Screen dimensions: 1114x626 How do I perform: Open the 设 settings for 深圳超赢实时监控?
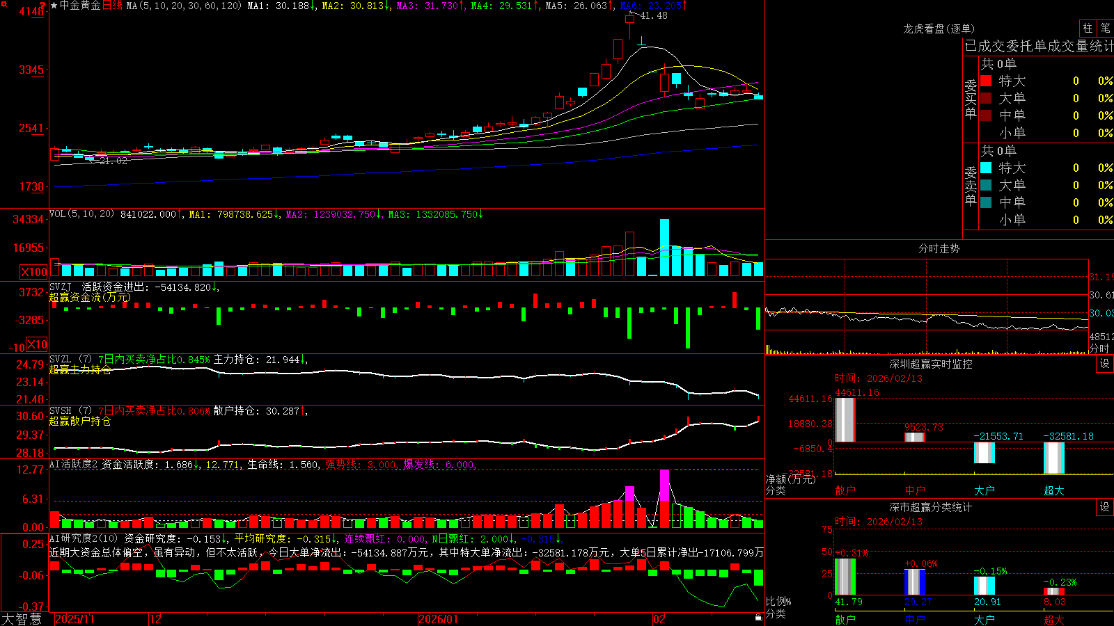coord(1105,364)
